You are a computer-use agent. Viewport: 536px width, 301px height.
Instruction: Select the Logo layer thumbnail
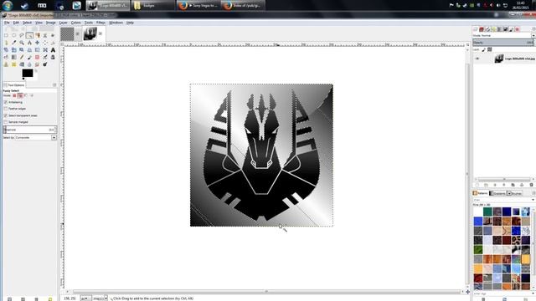[499, 59]
